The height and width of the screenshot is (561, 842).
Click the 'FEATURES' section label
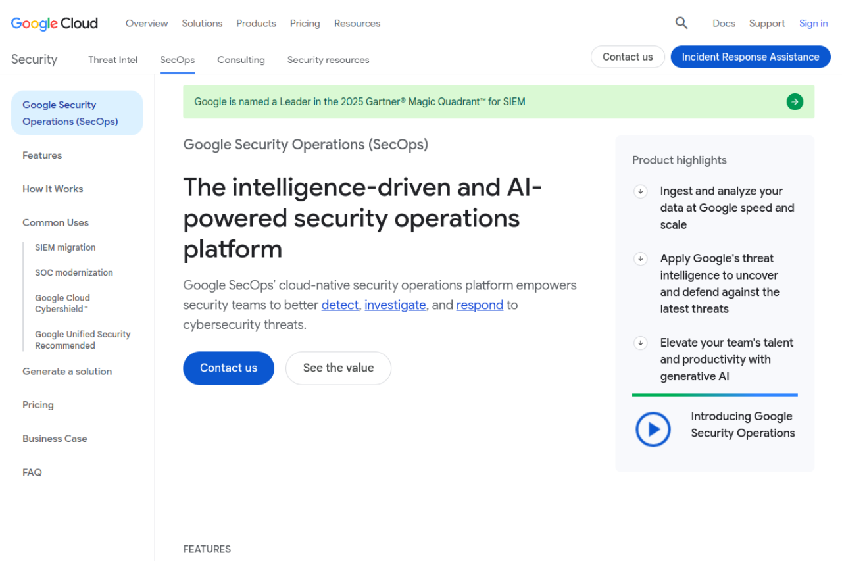coord(207,549)
